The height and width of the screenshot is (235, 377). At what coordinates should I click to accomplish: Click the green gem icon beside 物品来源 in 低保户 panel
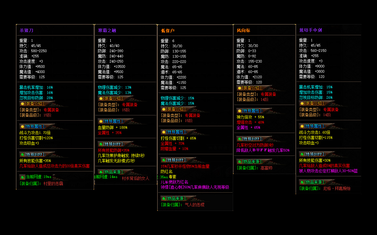(x=163, y=198)
